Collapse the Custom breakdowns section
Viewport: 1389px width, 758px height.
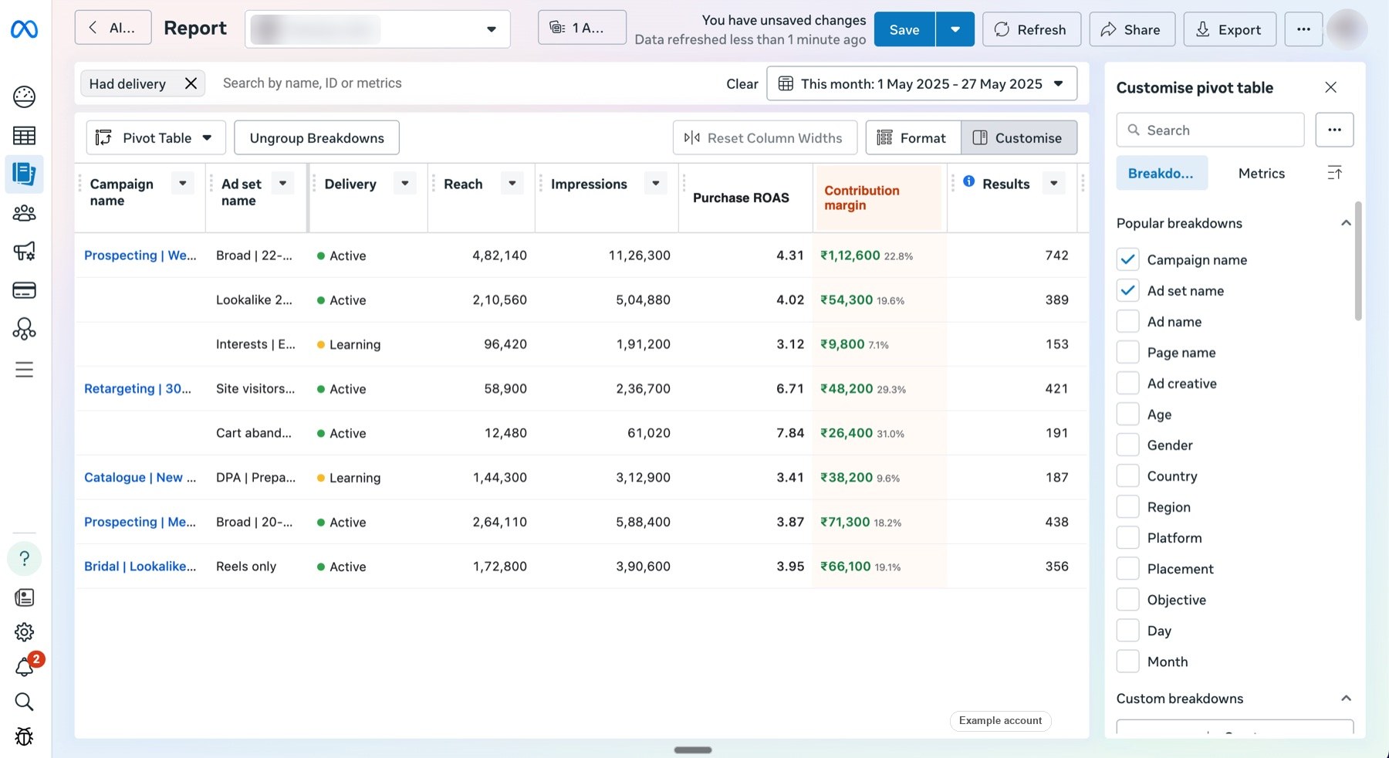click(1346, 698)
